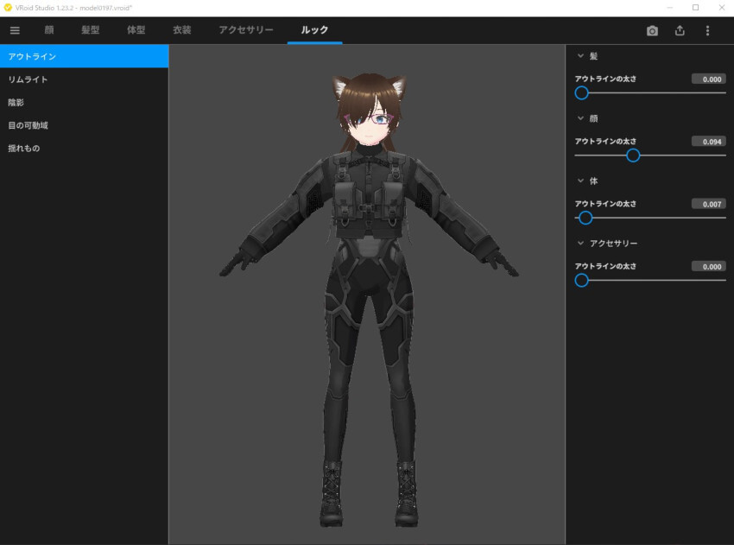This screenshot has width=734, height=545.
Task: Click the export upload icon
Action: tap(680, 30)
